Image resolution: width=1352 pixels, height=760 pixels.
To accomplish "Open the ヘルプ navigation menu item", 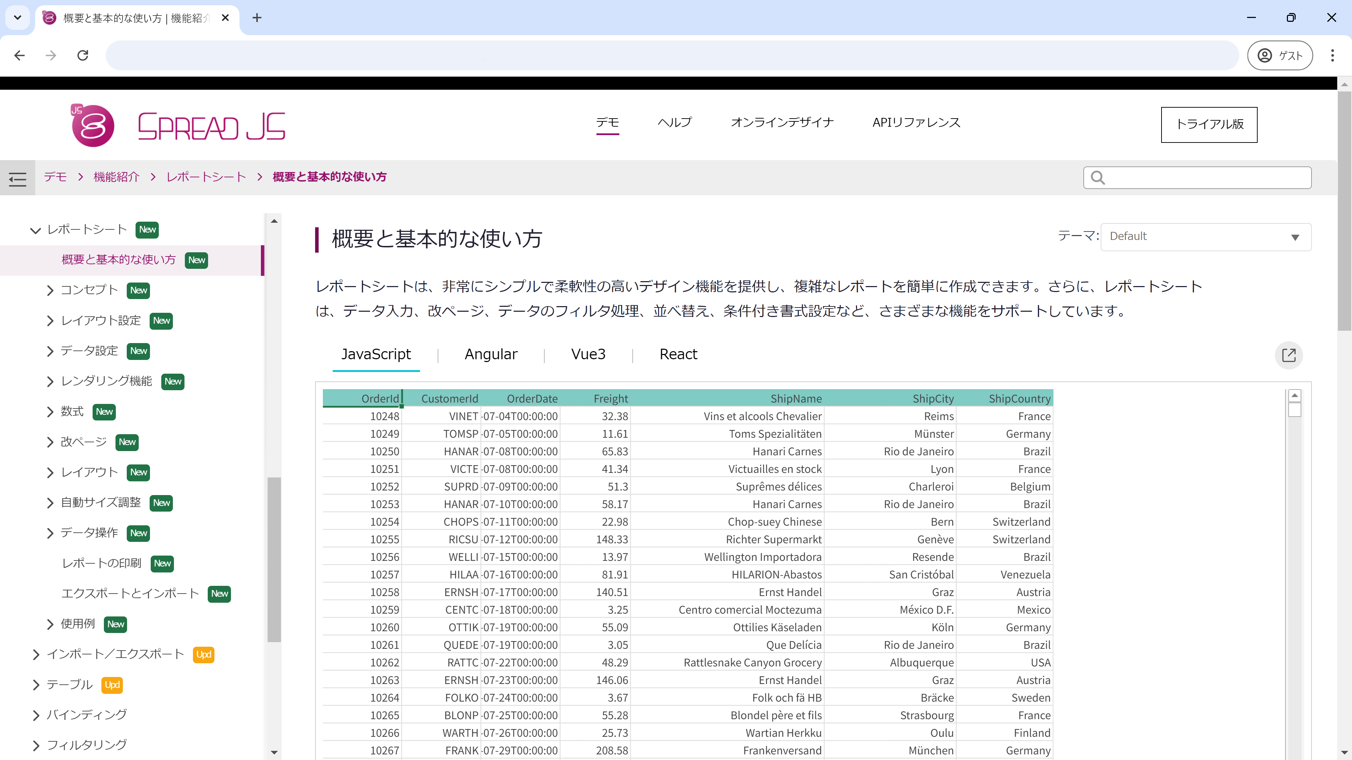I will pyautogui.click(x=675, y=123).
